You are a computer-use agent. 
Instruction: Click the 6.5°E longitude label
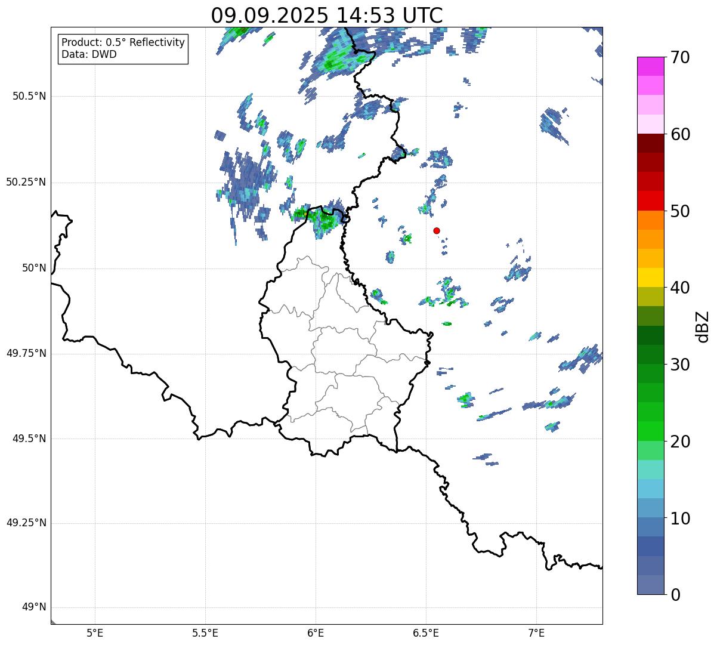pos(426,632)
